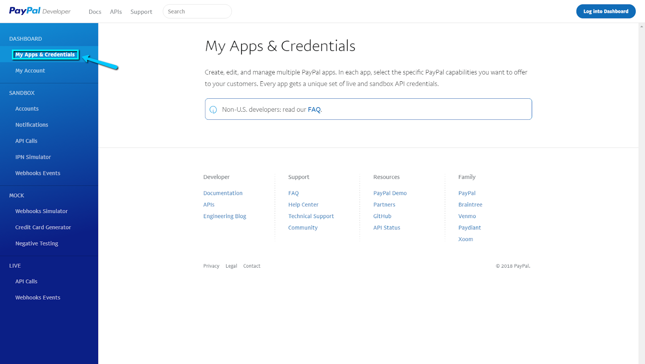Viewport: 645px width, 364px height.
Task: Follow the FAQ link in info box
Action: [314, 110]
